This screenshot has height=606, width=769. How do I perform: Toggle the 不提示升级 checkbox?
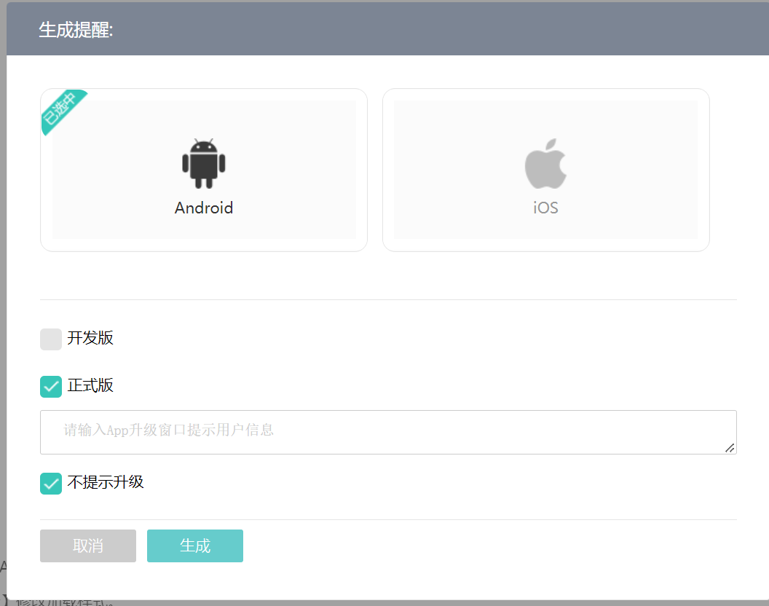[x=51, y=484]
